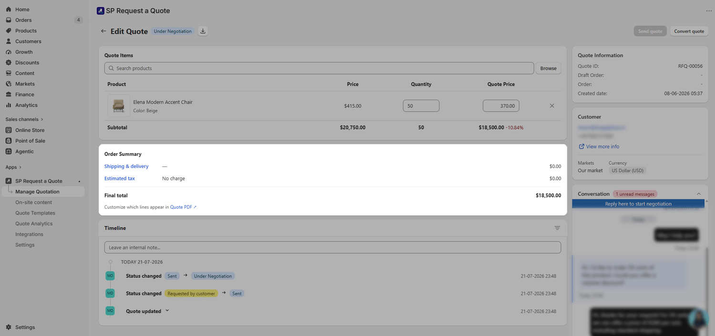
Task: Click the Elena chair product thumbnail
Action: tap(119, 106)
